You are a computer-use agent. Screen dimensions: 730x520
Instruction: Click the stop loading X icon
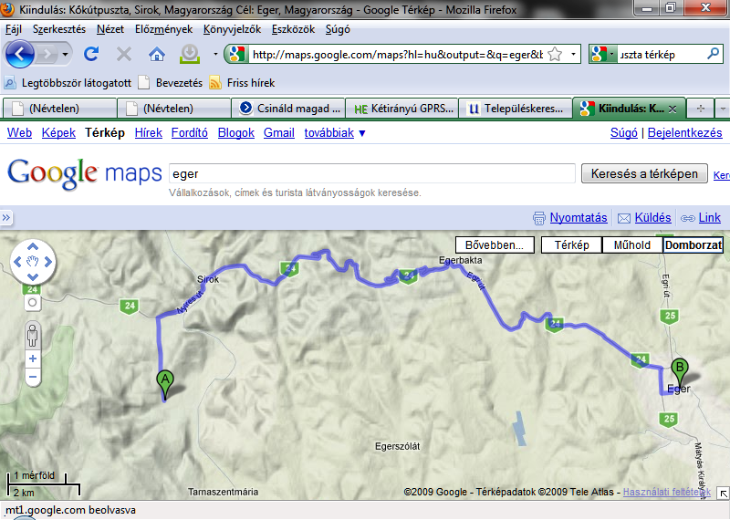[x=123, y=55]
